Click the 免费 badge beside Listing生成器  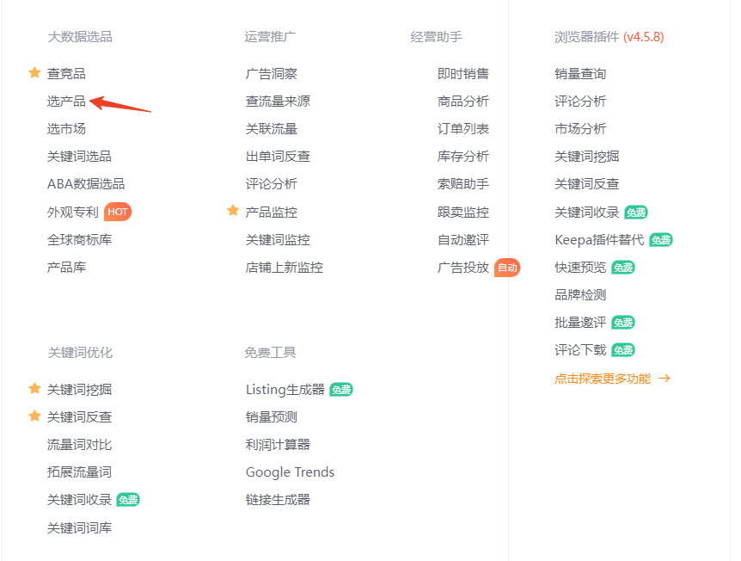click(x=341, y=389)
